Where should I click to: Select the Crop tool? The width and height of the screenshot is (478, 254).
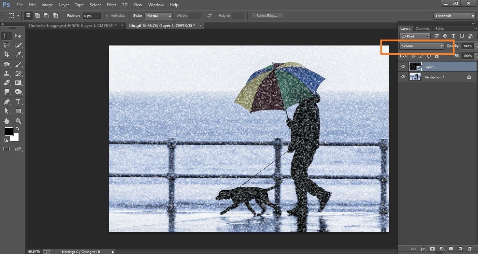coord(6,54)
